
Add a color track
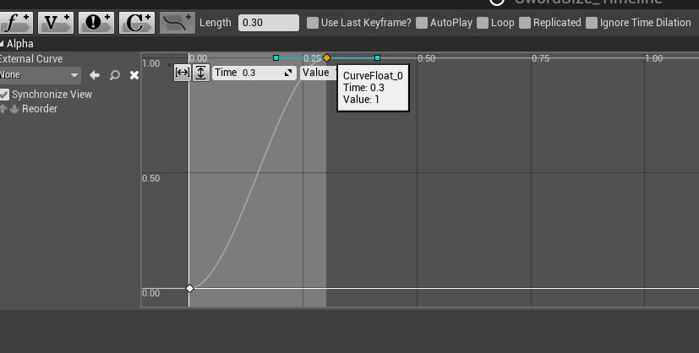click(135, 22)
